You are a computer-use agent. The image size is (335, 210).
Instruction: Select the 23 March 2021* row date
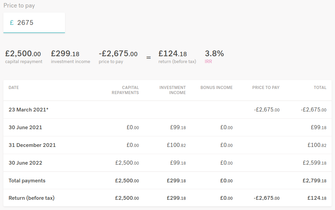tap(28, 110)
